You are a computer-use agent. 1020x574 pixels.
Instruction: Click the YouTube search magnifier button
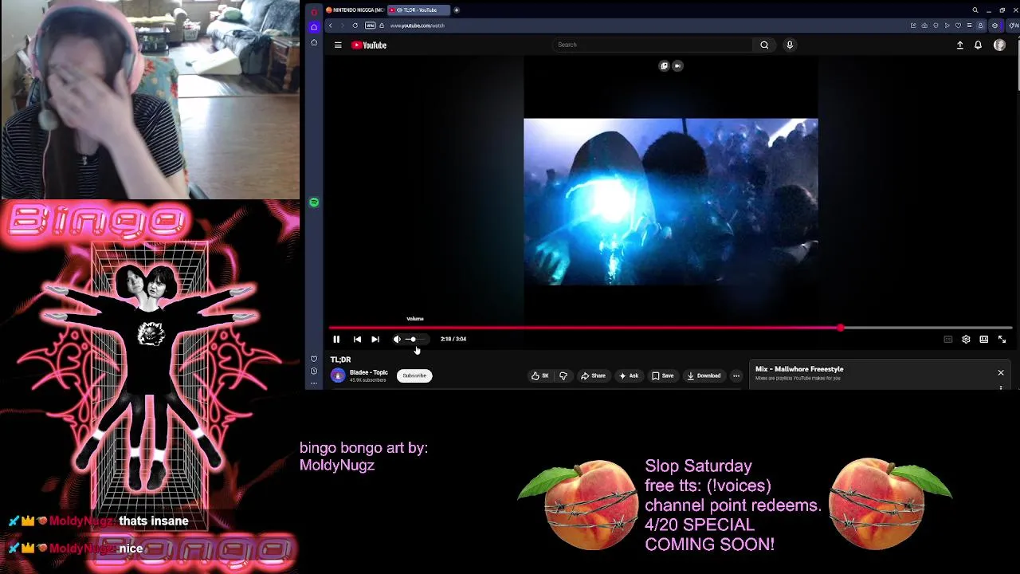coord(764,45)
